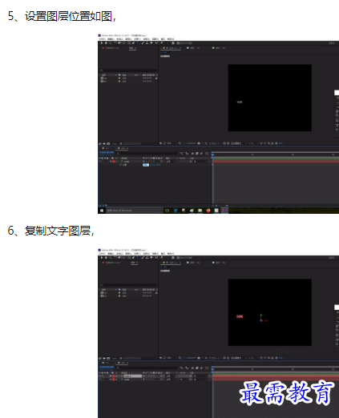Select the Selection arrow tool in step 6 screenshot
Image resolution: width=339 pixels, height=418 pixels.
[102, 258]
